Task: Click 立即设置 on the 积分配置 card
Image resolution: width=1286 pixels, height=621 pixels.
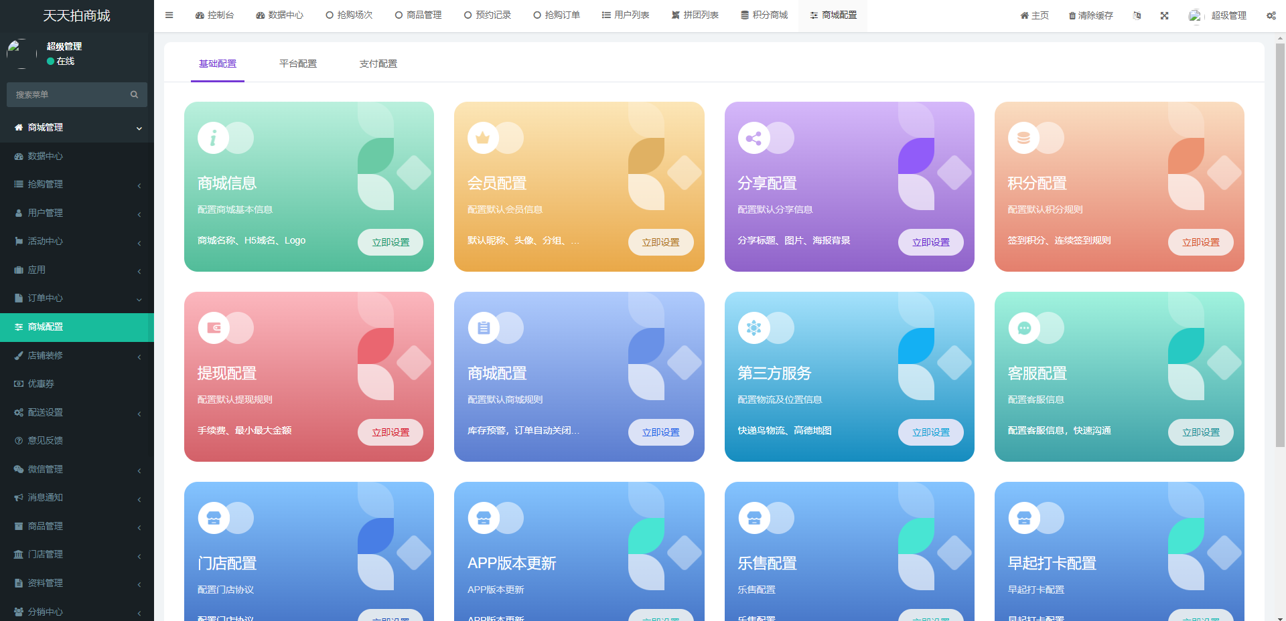Action: pos(1201,242)
